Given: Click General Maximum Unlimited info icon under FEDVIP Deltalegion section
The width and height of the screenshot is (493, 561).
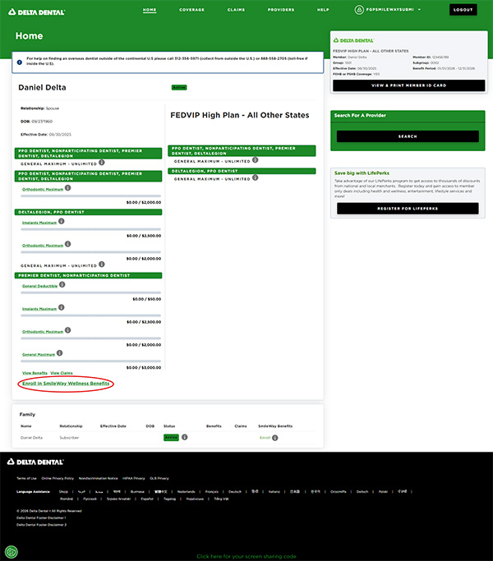Looking at the screenshot, I should (255, 177).
